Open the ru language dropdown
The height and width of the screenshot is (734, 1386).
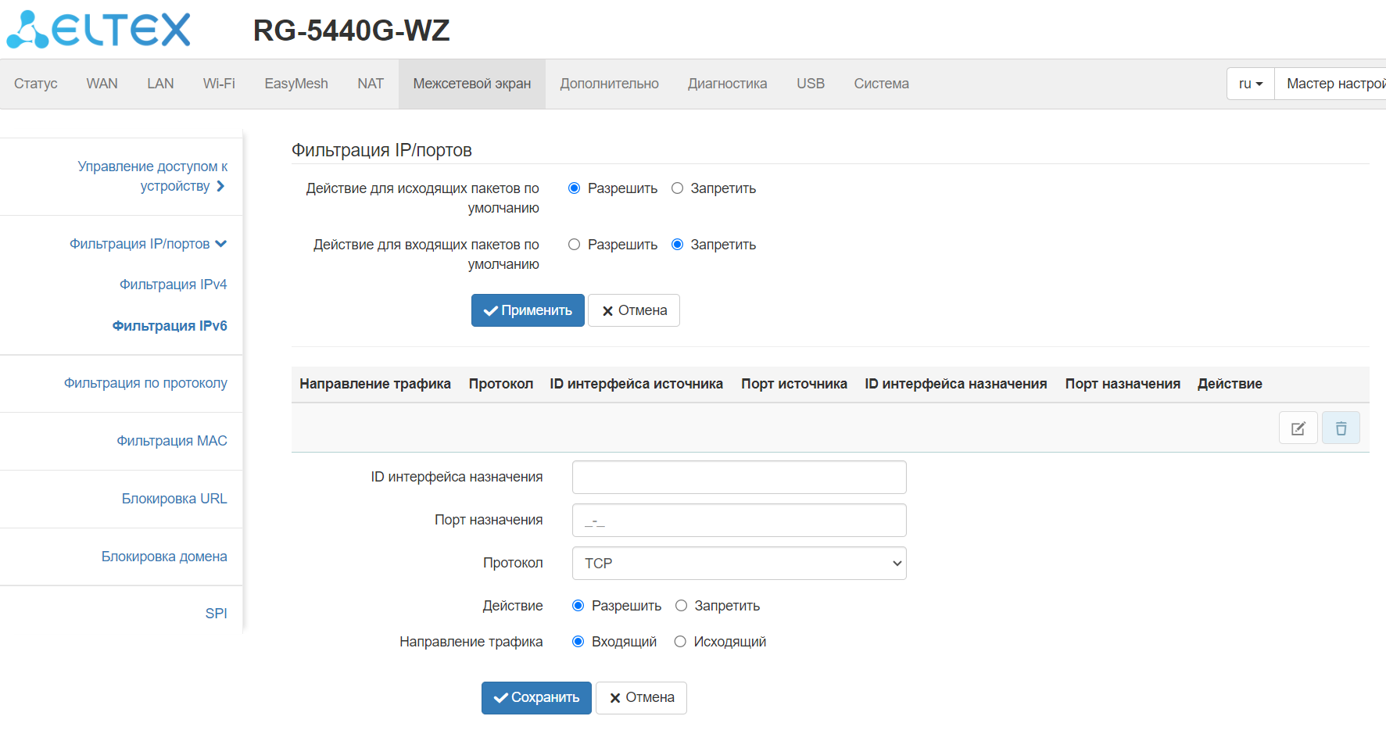[1250, 84]
